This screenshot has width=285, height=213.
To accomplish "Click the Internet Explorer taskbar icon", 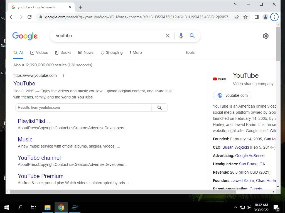I will 75,207.
